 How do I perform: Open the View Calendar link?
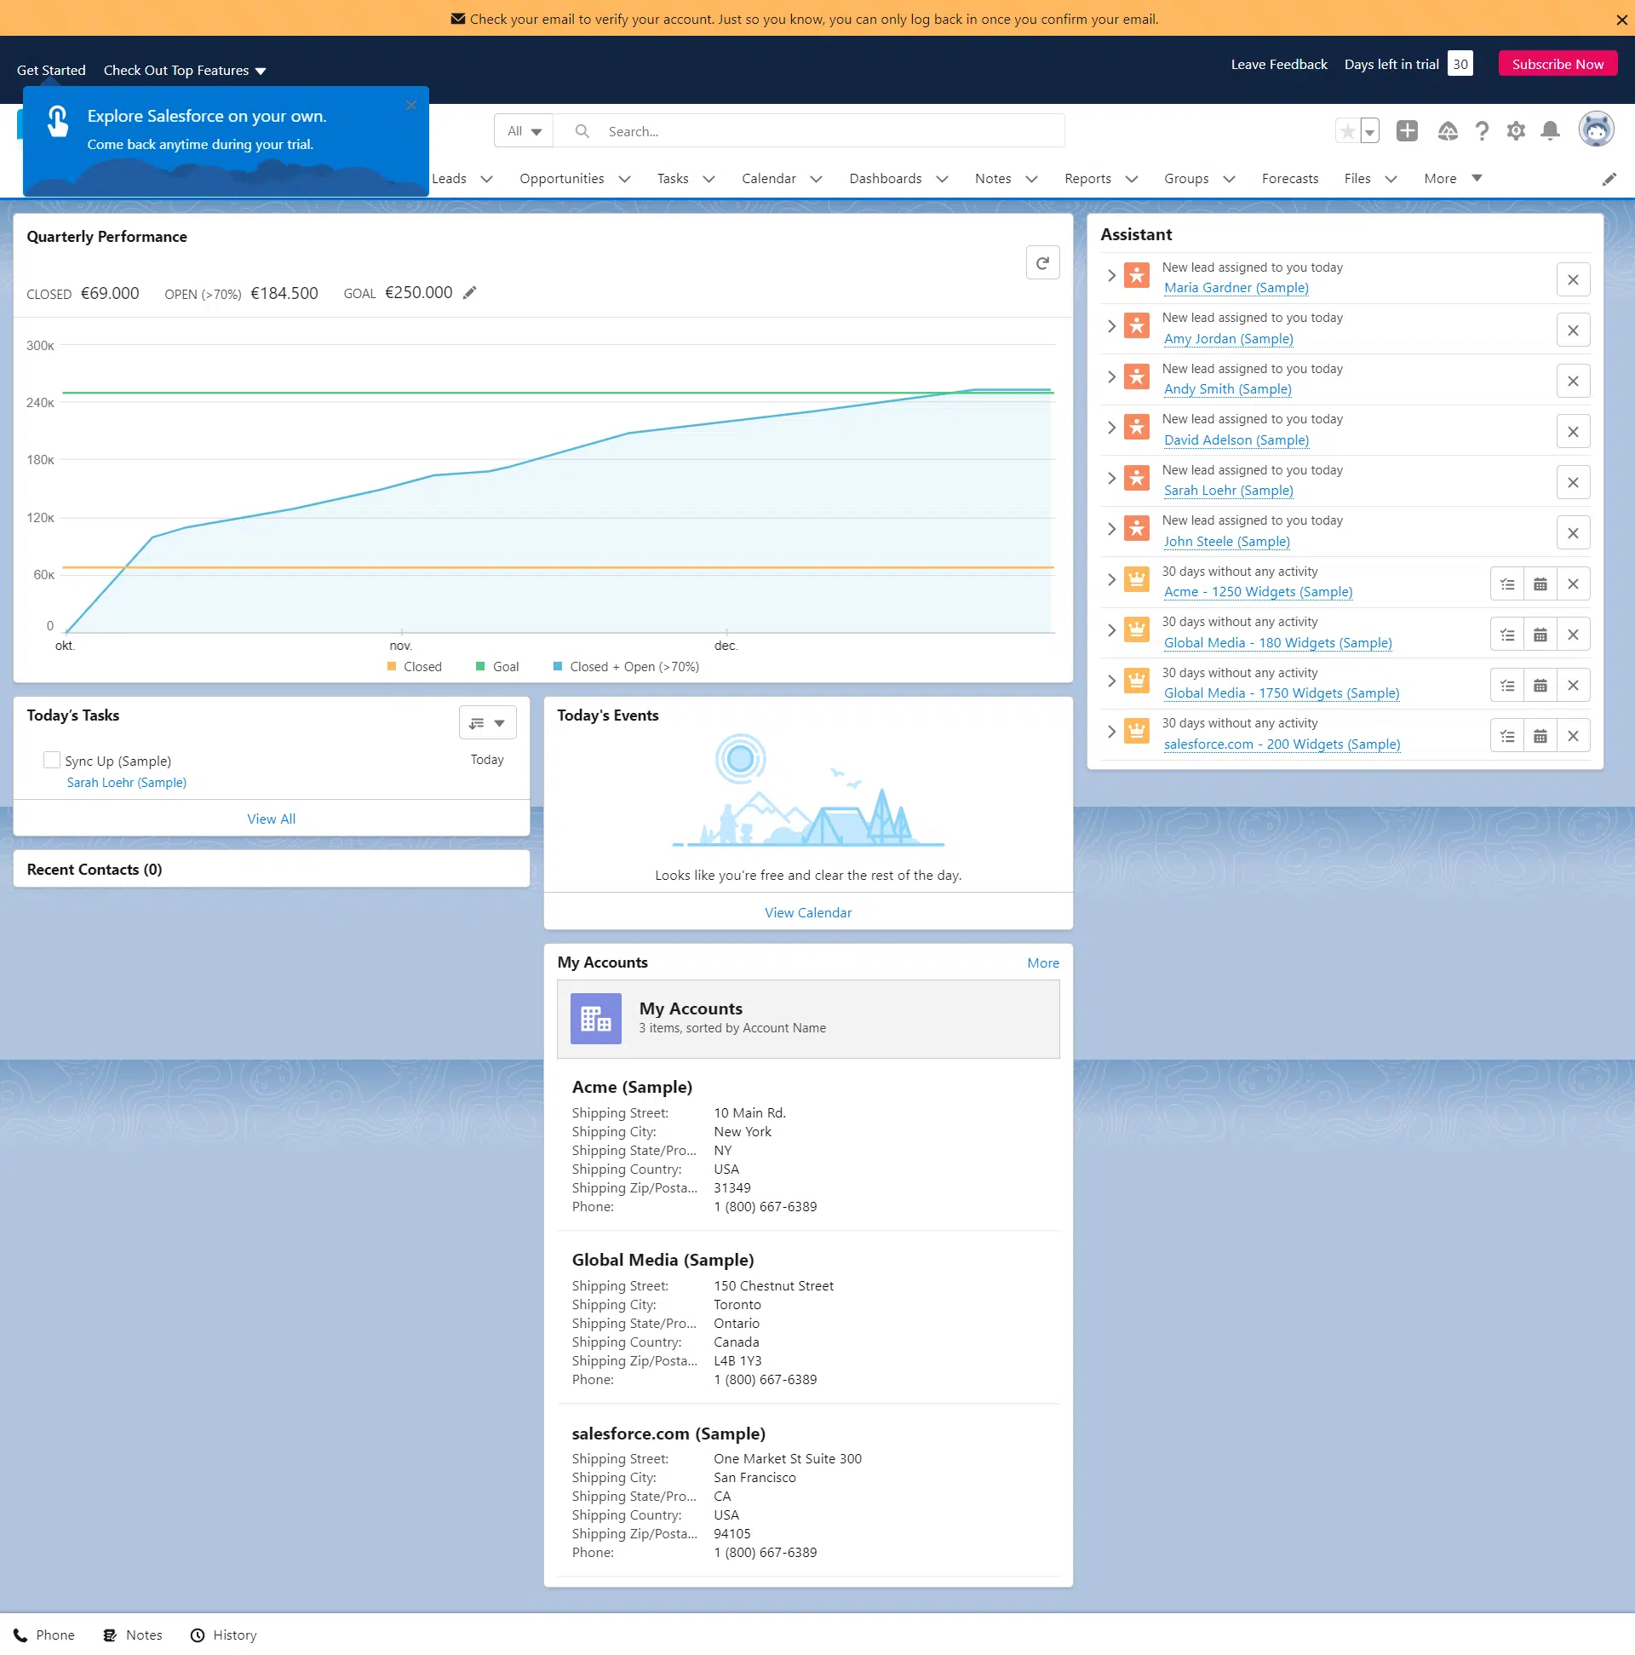[x=807, y=913]
